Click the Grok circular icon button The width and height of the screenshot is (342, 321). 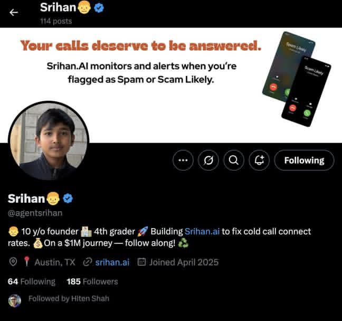coord(208,160)
